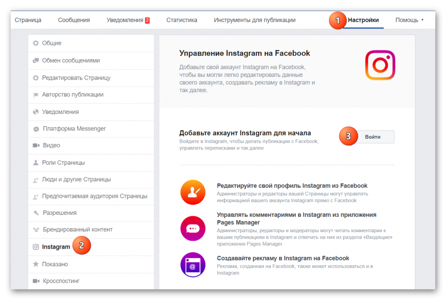Click the gear icon beside Общие
Screen dimensions: 446x300
pos(36,43)
